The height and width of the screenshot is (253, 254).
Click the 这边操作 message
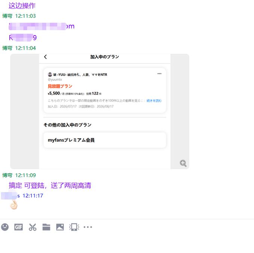[x=22, y=6]
